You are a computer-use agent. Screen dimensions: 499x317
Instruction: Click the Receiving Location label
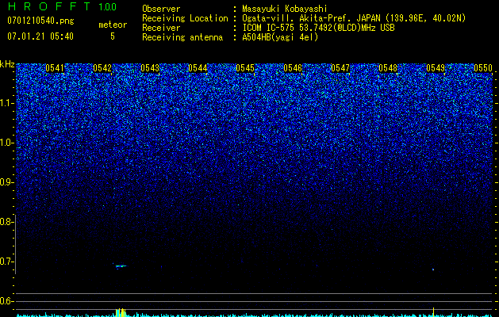point(185,18)
